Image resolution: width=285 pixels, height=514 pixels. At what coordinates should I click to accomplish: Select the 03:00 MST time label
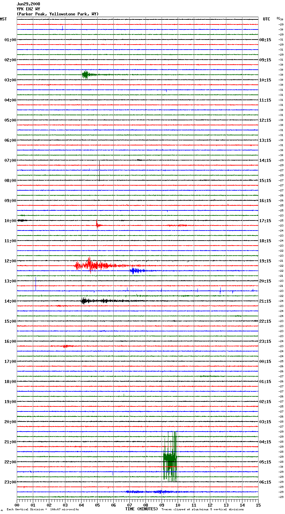click(10, 80)
